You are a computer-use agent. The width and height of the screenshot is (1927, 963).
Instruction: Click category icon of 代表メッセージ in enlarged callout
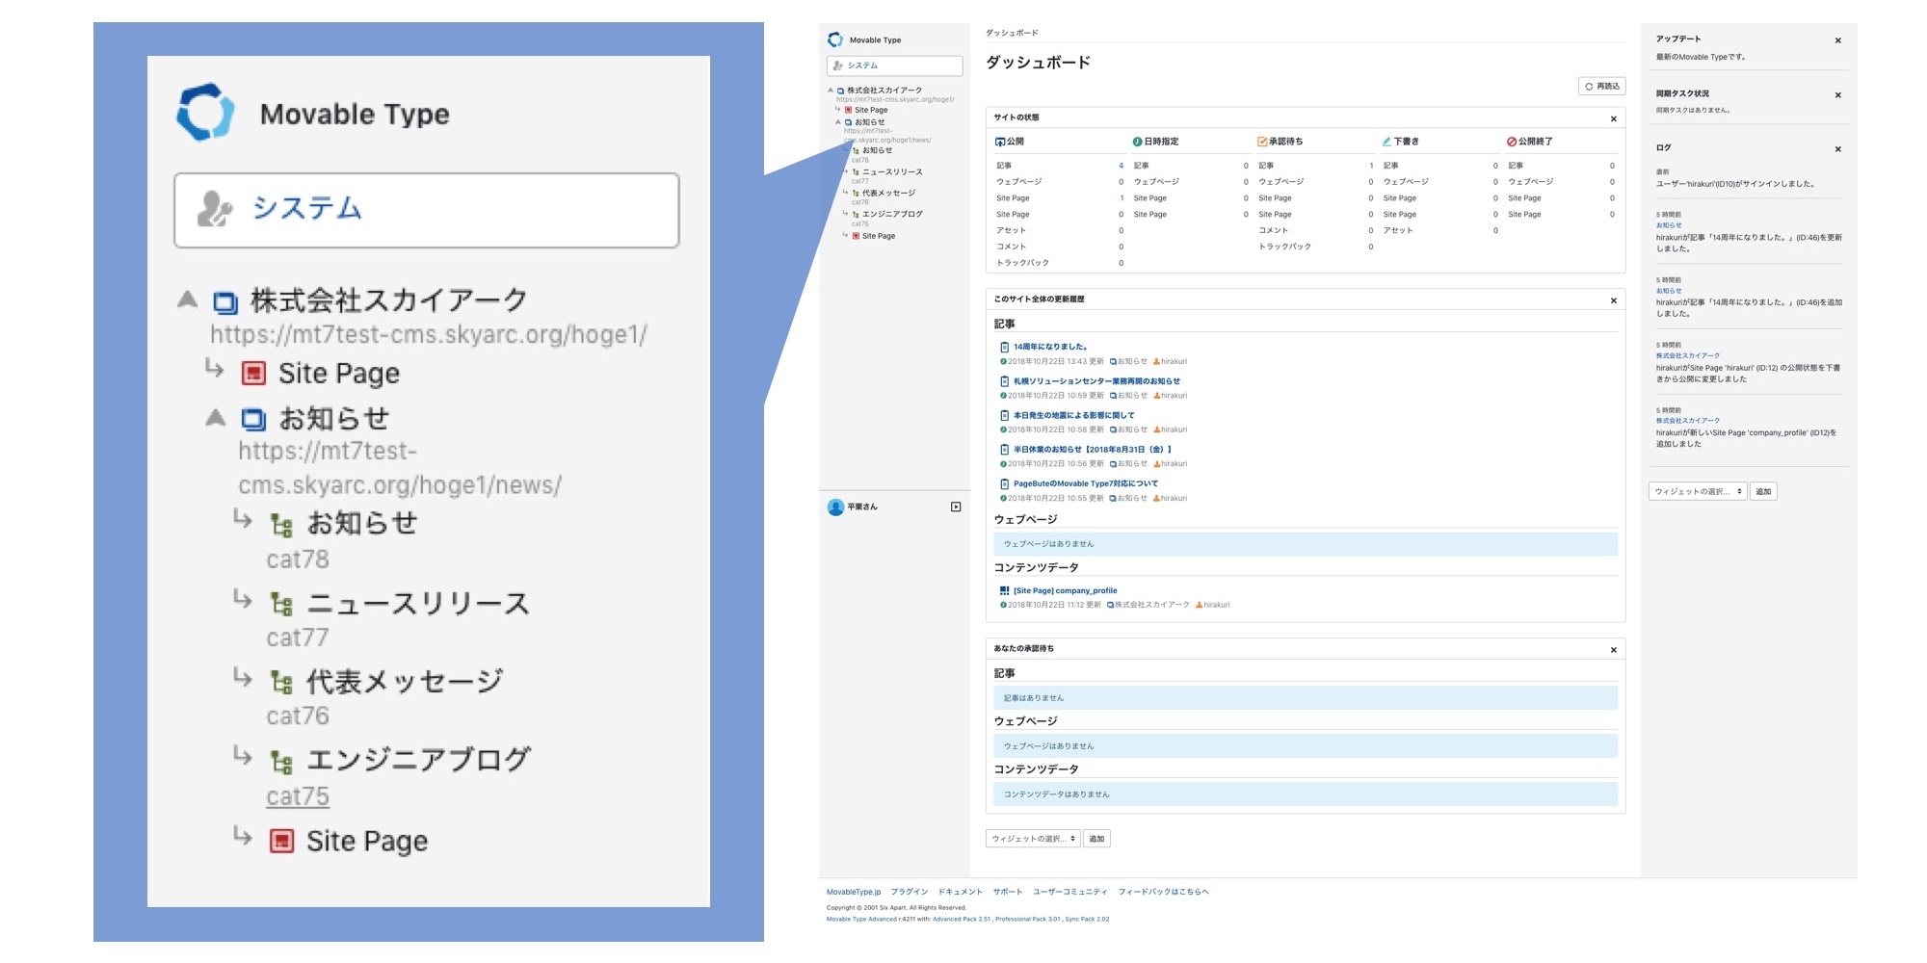[x=281, y=683]
